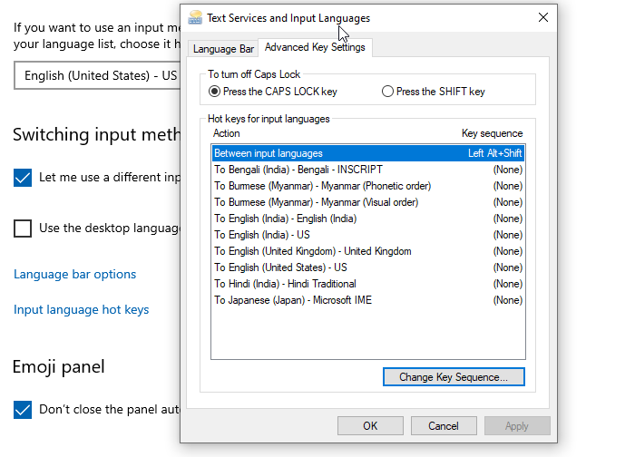
Task: Cancel the dialog
Action: click(x=444, y=425)
